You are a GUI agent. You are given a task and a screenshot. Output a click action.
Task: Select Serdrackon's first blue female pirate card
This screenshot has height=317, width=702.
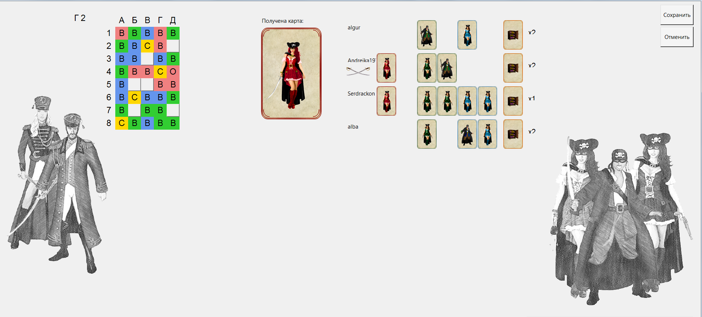click(467, 101)
